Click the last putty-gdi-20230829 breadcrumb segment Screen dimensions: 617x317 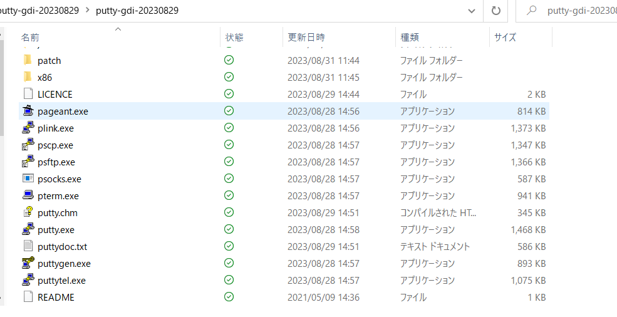[x=137, y=11]
